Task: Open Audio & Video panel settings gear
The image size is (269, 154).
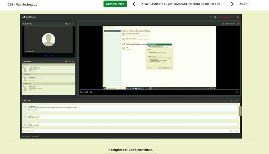Action: pos(66,24)
